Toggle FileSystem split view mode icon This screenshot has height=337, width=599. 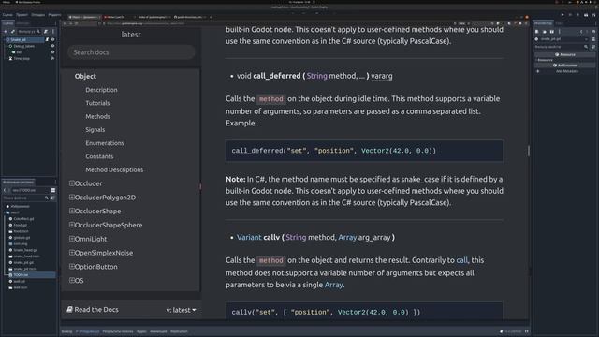pyautogui.click(x=53, y=190)
